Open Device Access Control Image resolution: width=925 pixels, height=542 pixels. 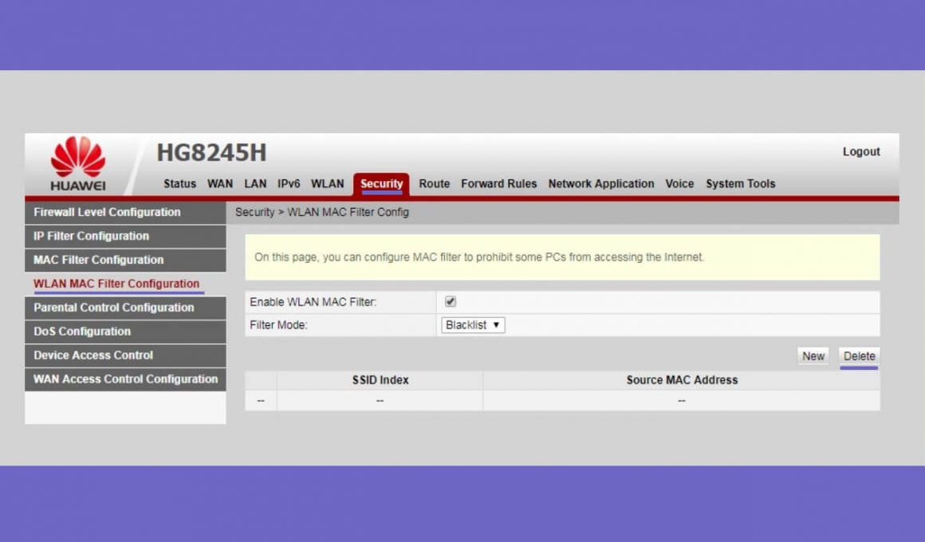[x=125, y=355]
